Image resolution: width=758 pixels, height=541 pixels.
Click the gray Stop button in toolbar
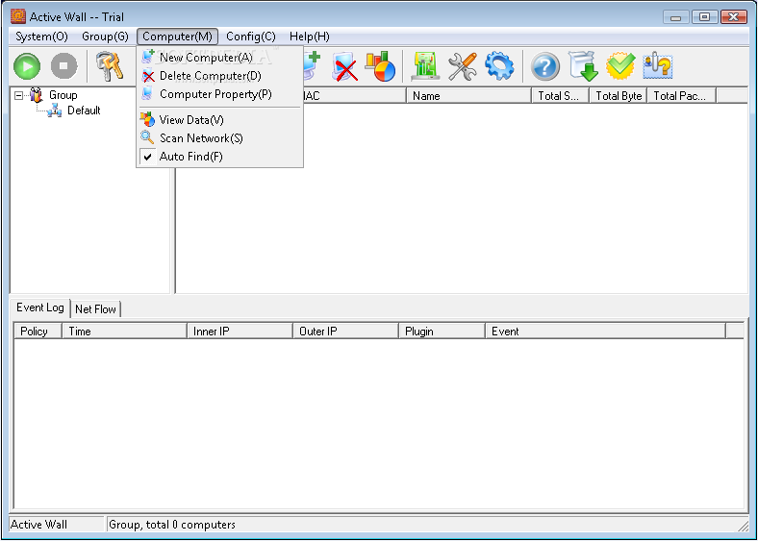coord(63,66)
